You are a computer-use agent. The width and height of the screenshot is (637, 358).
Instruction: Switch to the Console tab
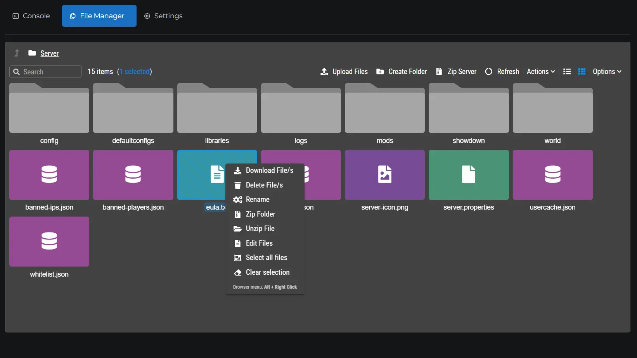31,16
